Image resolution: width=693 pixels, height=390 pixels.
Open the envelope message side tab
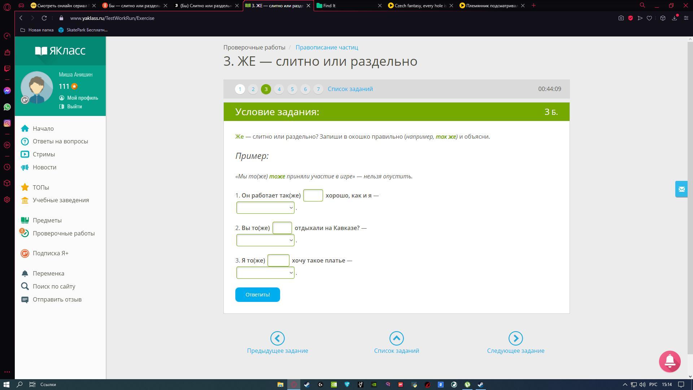point(681,189)
